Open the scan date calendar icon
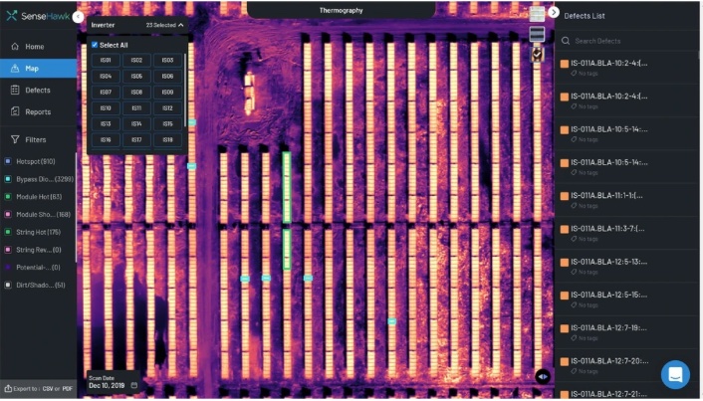This screenshot has width=703, height=401. tap(134, 384)
